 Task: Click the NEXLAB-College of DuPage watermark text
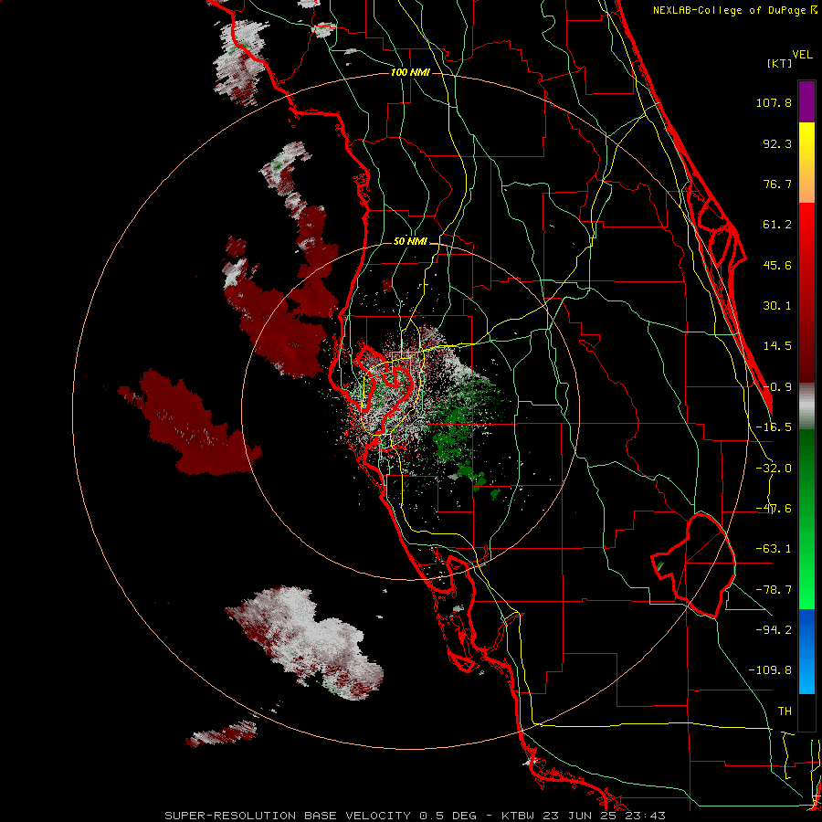(734, 10)
